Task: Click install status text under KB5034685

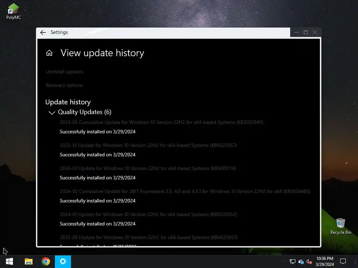Action: pyautogui.click(x=98, y=201)
